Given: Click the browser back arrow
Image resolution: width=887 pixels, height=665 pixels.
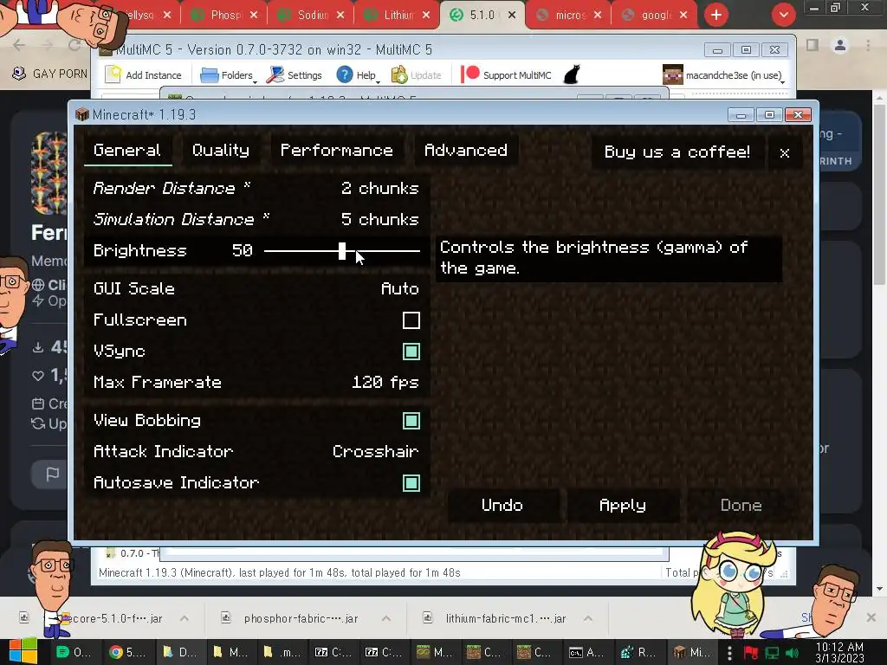Looking at the screenshot, I should 19,45.
